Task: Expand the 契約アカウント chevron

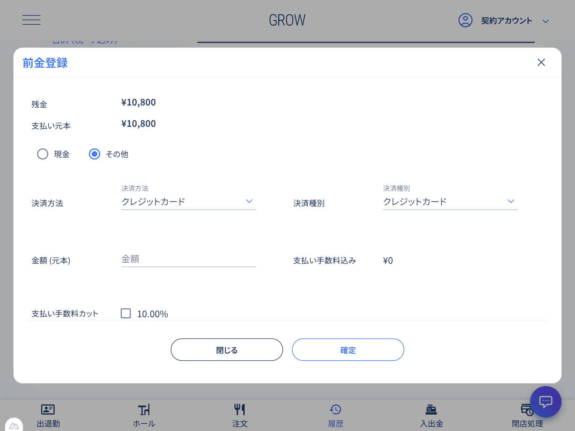Action: (x=546, y=21)
